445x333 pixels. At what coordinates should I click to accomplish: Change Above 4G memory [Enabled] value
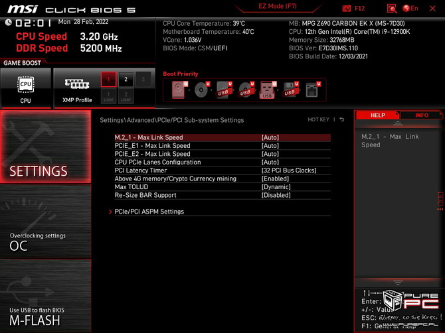tap(275, 178)
